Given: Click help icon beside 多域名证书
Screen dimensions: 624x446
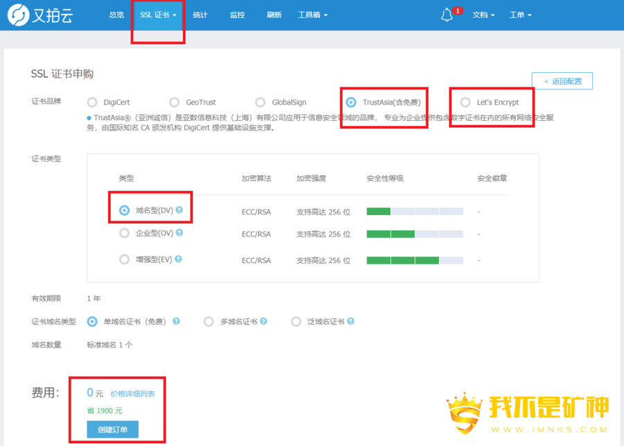Looking at the screenshot, I should click(x=263, y=321).
